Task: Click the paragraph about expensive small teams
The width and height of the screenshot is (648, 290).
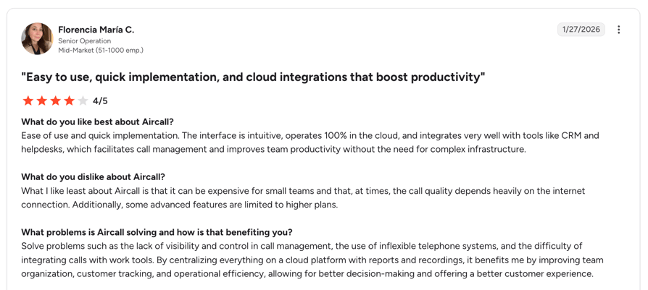Action: point(303,197)
